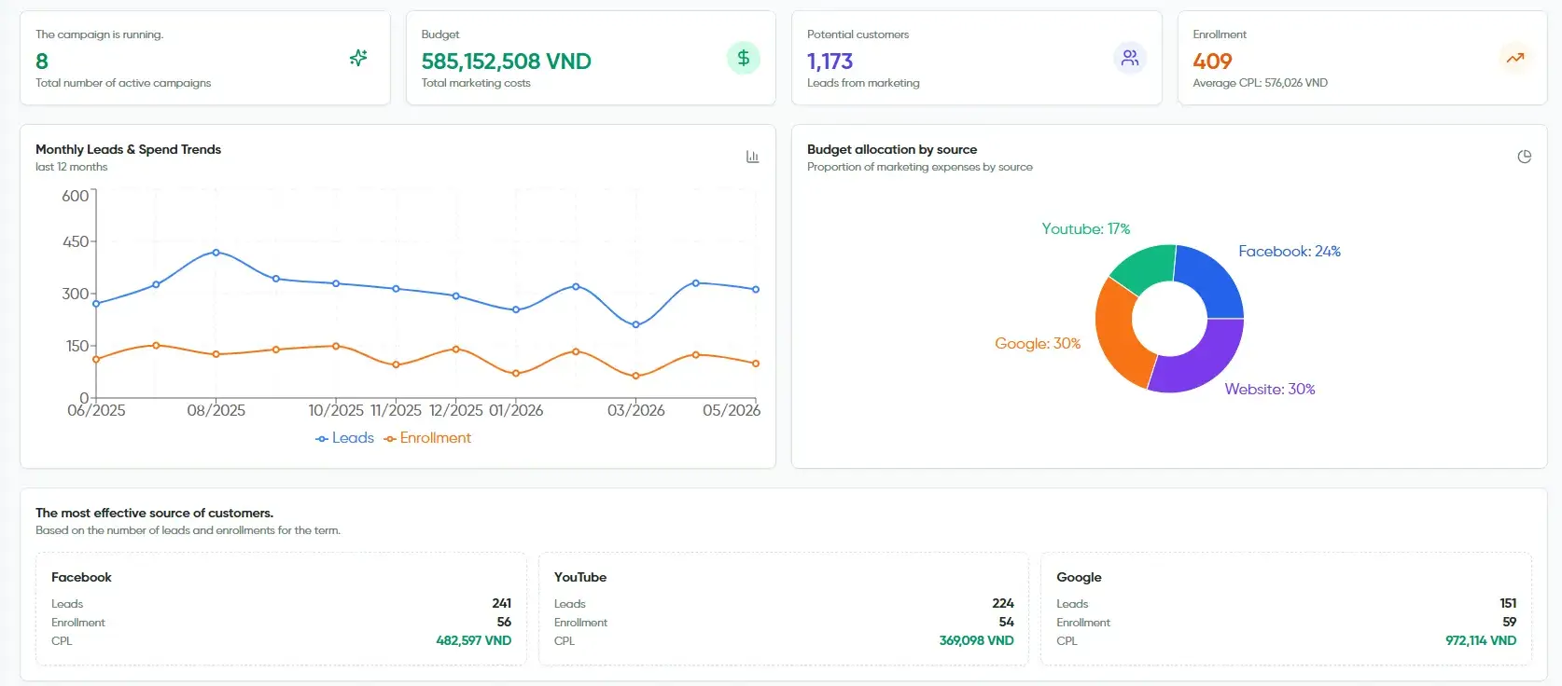Toggle the Leads series in chart legend

344,438
